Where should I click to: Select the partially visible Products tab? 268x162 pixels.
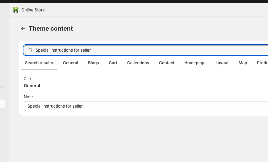tap(262, 63)
